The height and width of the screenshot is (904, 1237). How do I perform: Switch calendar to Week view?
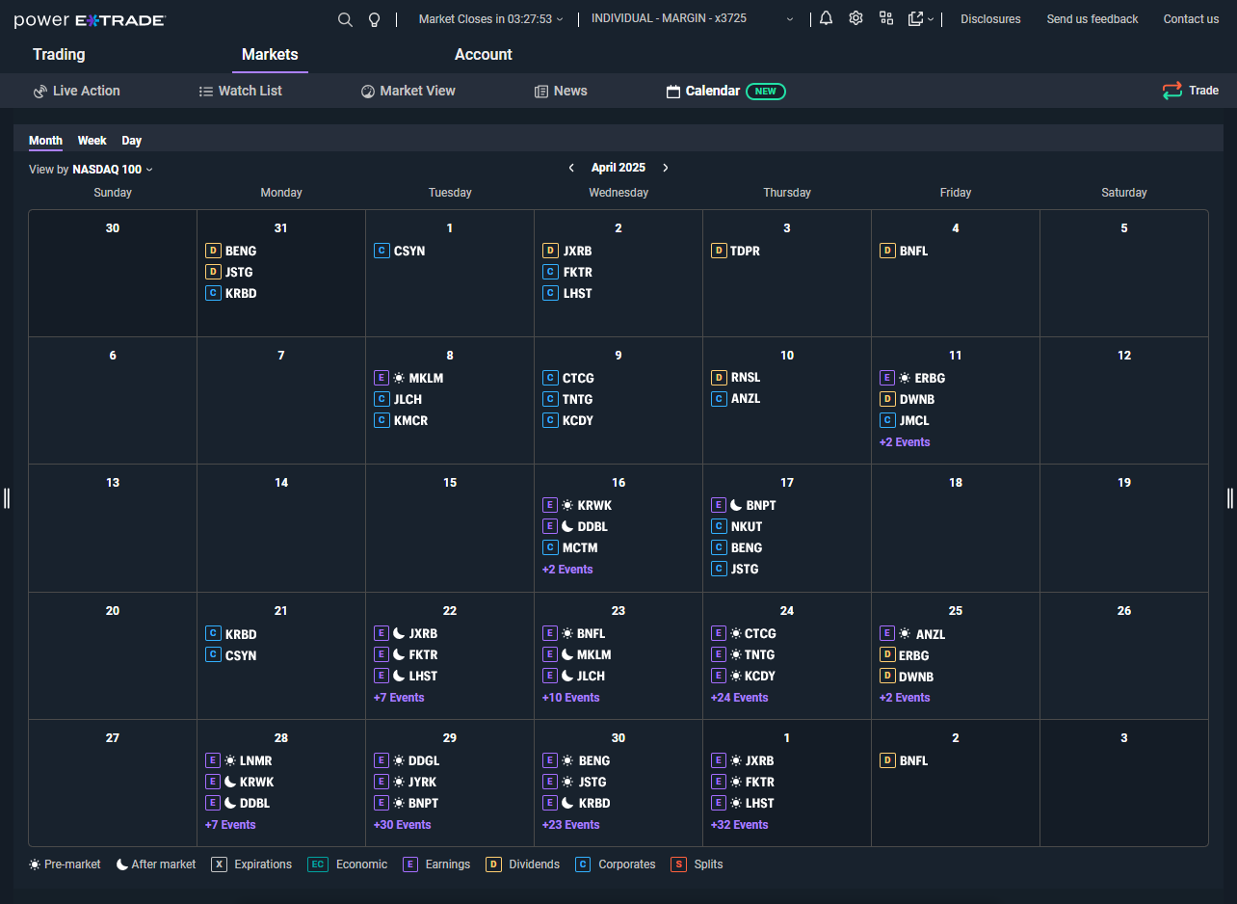point(92,141)
